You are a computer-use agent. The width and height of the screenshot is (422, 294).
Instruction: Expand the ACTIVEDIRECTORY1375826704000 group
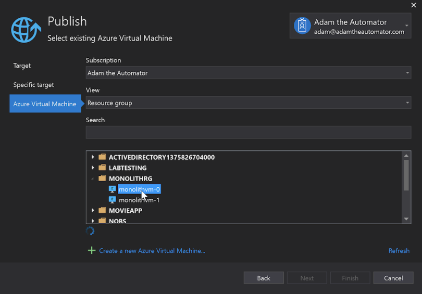click(93, 157)
